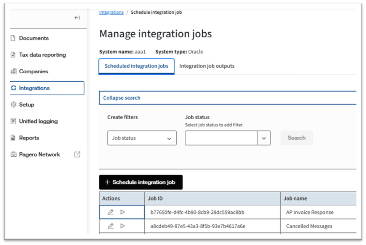The height and width of the screenshot is (245, 366).
Task: Click the Schedule integration job button
Action: click(141, 182)
